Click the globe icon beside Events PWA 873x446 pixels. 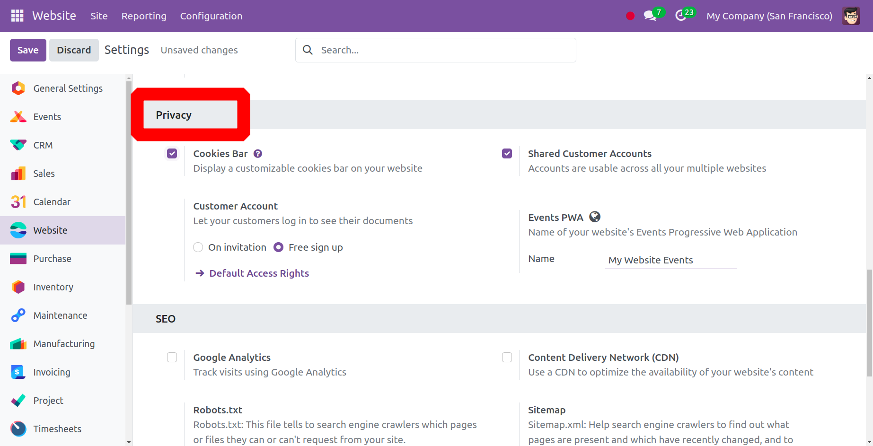(x=595, y=217)
